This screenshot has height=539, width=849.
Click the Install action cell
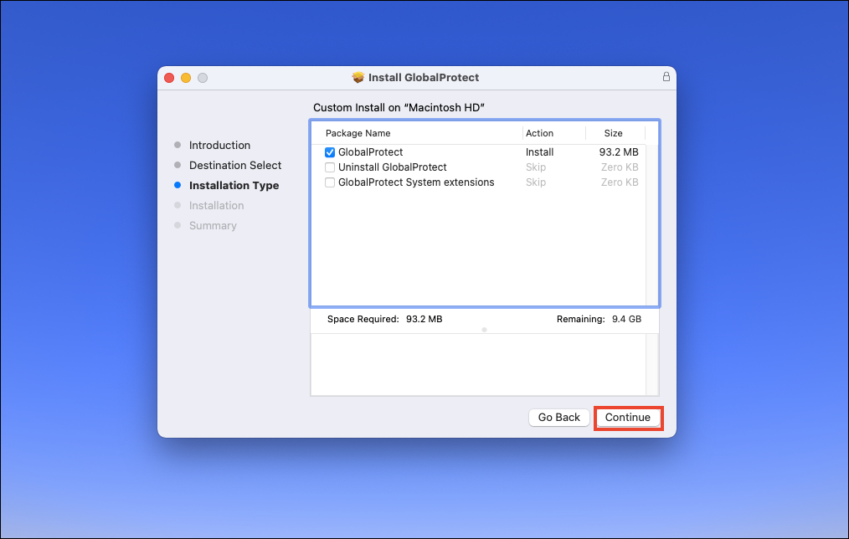[x=539, y=152]
